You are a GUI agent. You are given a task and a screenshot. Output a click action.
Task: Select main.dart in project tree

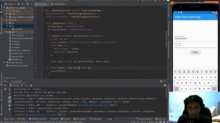18,29
